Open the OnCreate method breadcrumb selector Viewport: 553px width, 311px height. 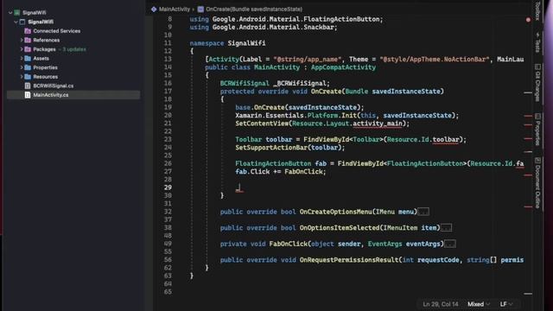pyautogui.click(x=254, y=10)
